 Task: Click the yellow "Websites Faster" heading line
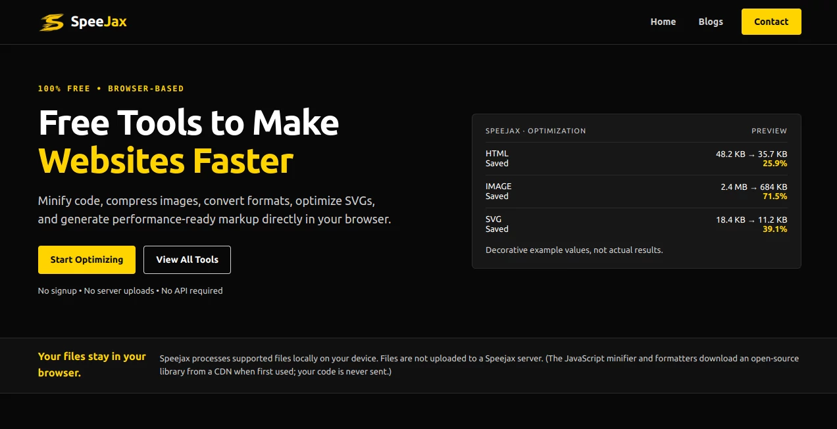coord(166,161)
